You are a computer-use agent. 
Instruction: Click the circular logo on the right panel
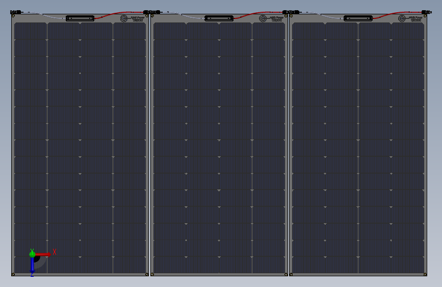pyautogui.click(x=402, y=18)
